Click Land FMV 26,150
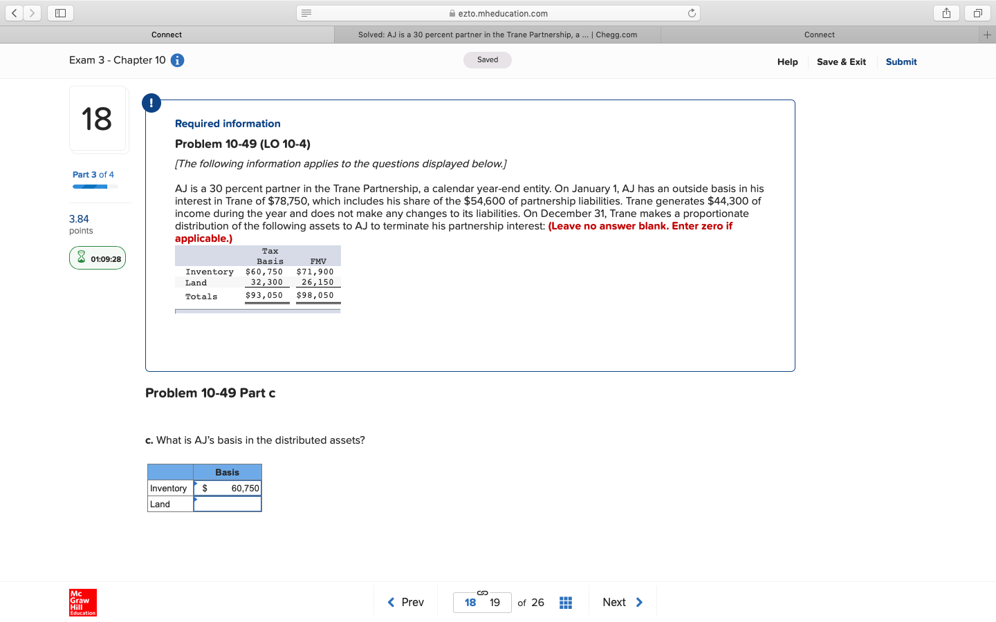Viewport: 996px width, 622px height. tap(317, 283)
